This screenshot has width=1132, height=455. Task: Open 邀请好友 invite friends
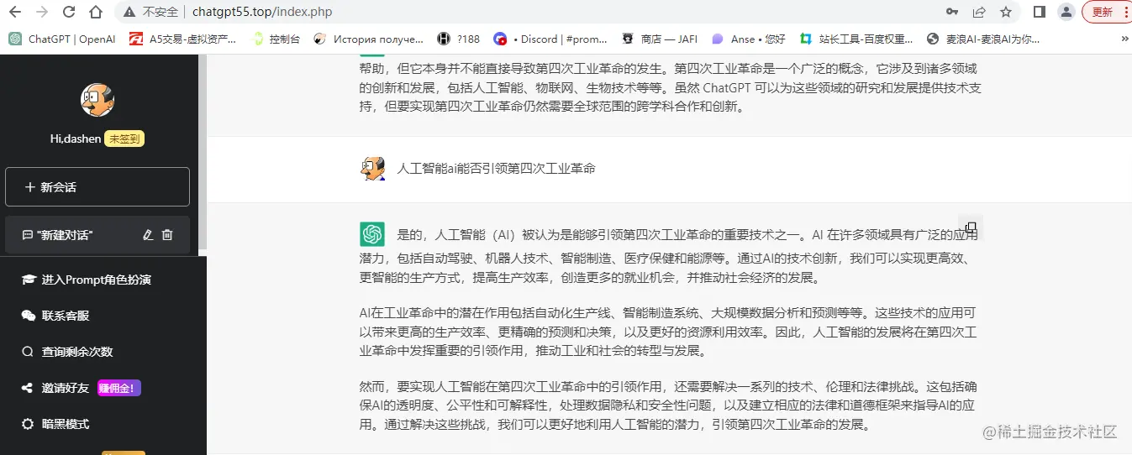[66, 388]
